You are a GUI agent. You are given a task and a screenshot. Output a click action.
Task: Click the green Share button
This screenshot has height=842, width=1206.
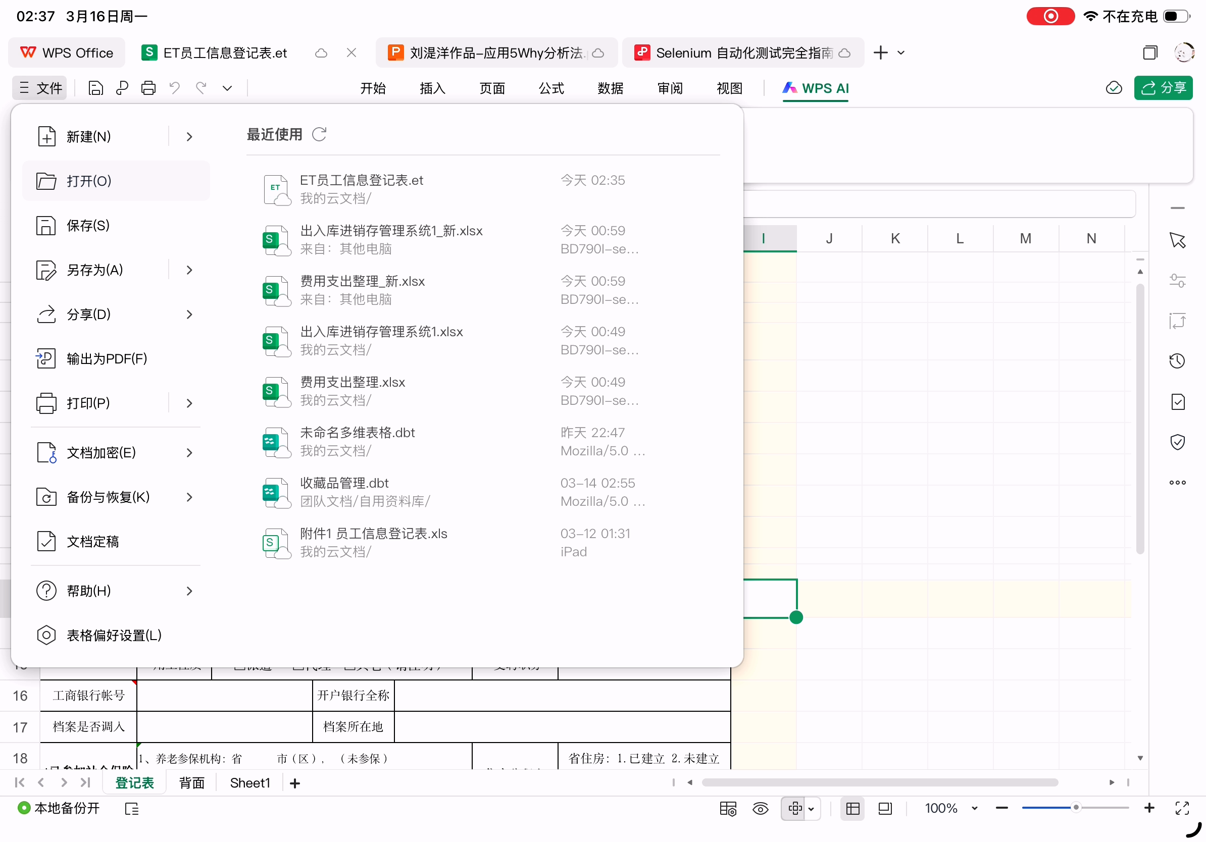pyautogui.click(x=1163, y=88)
